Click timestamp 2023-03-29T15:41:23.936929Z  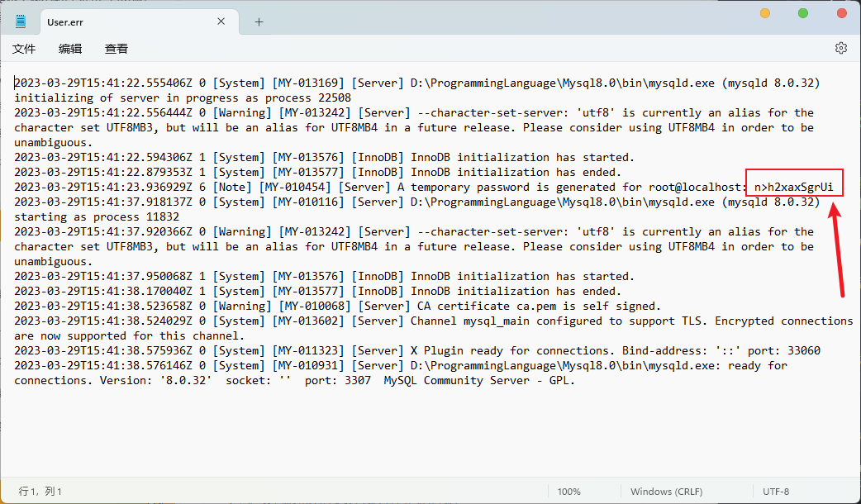103,188
